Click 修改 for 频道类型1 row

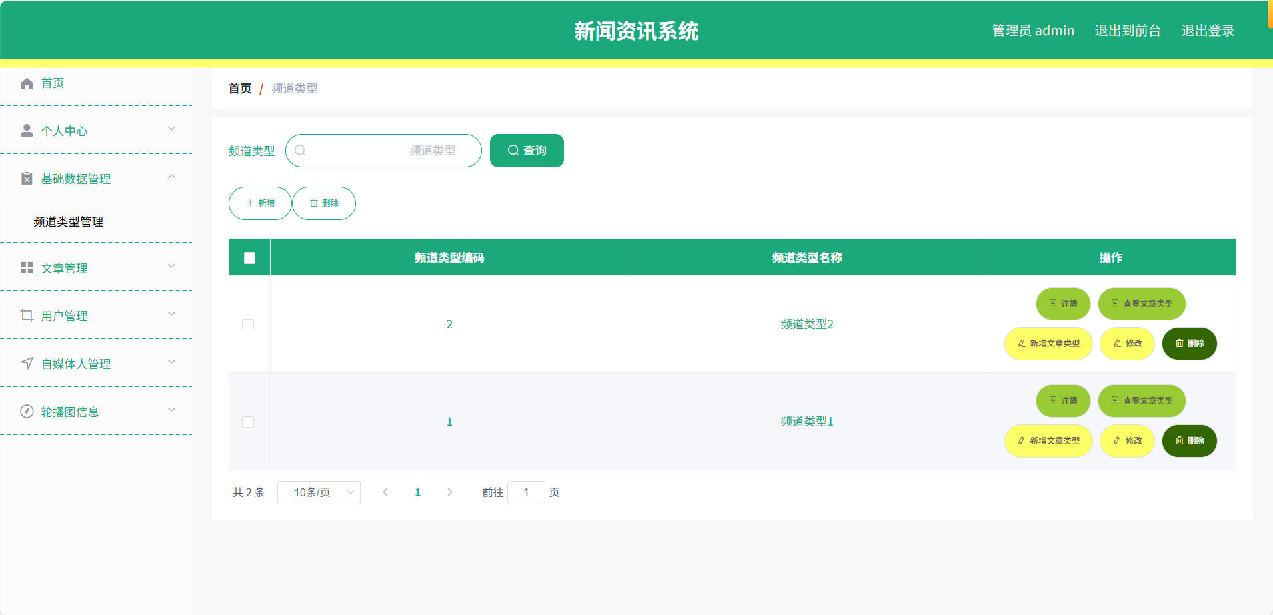[1127, 441]
